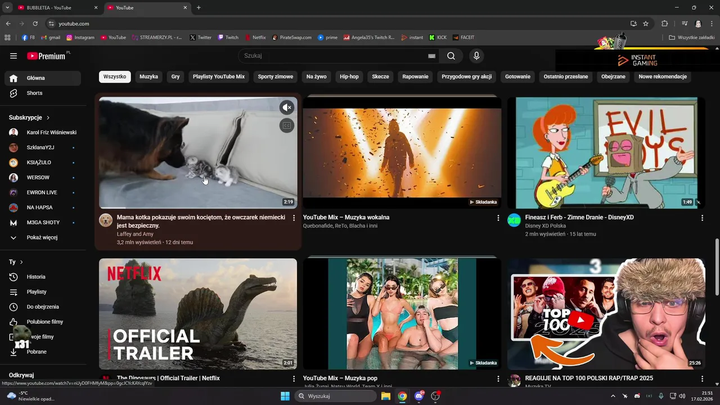720x405 pixels.
Task: Unmute the kitten video preview
Action: (x=287, y=107)
